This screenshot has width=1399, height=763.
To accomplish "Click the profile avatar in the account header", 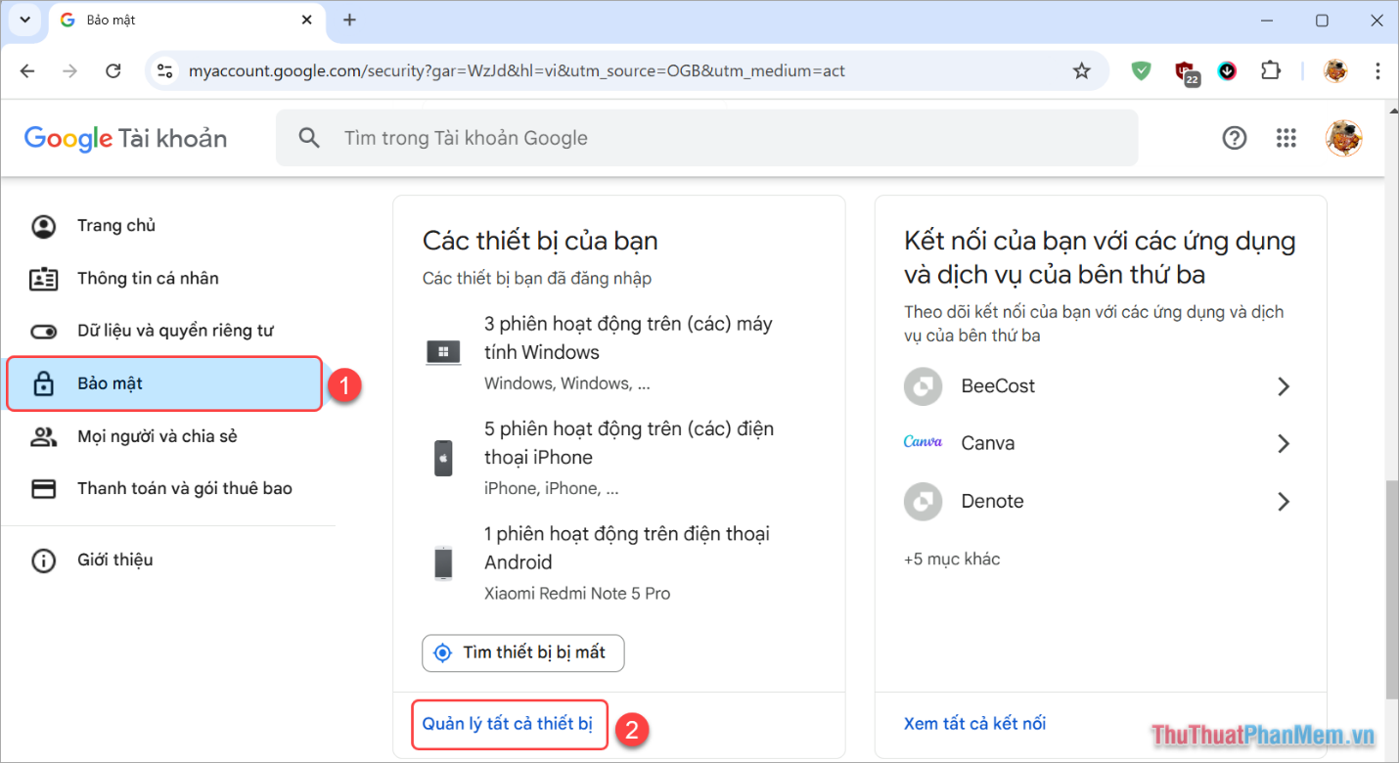I will (x=1344, y=138).
